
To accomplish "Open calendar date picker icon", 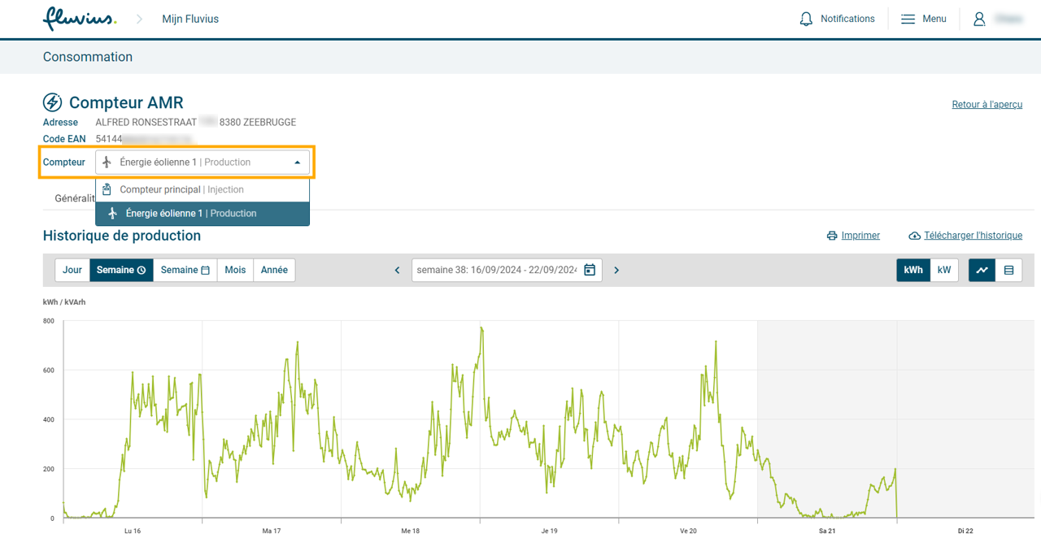I will [x=590, y=270].
